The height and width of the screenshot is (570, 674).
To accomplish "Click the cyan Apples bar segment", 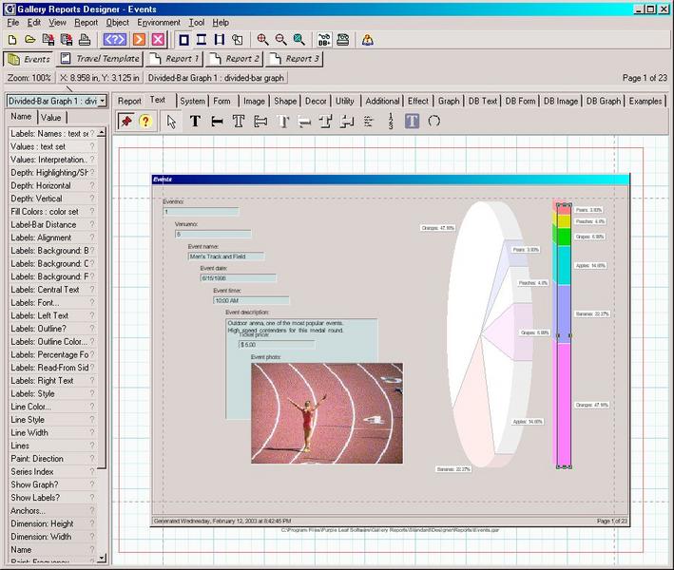I will 562,265.
